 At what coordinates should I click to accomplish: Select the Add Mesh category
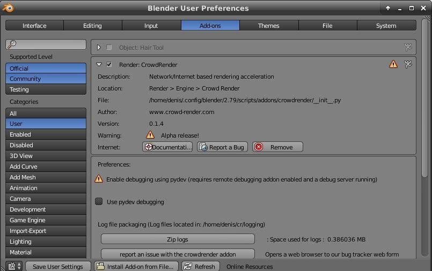click(46, 177)
